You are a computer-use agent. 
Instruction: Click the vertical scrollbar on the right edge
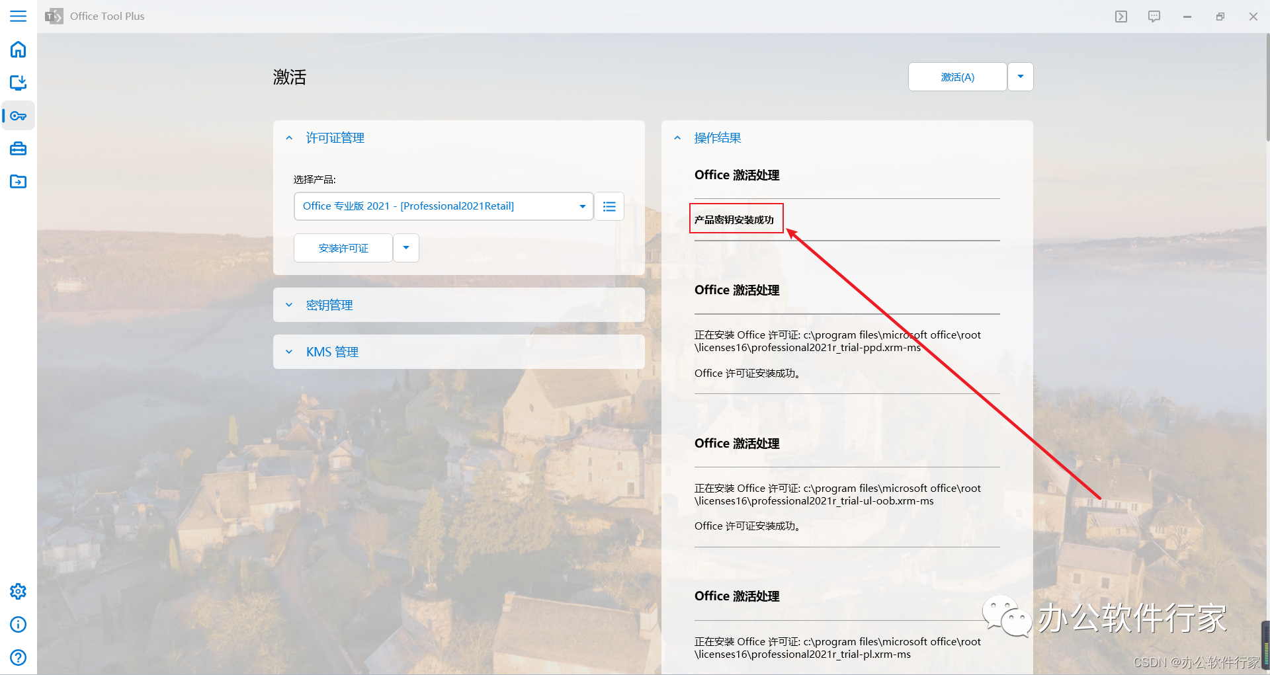tap(1267, 88)
